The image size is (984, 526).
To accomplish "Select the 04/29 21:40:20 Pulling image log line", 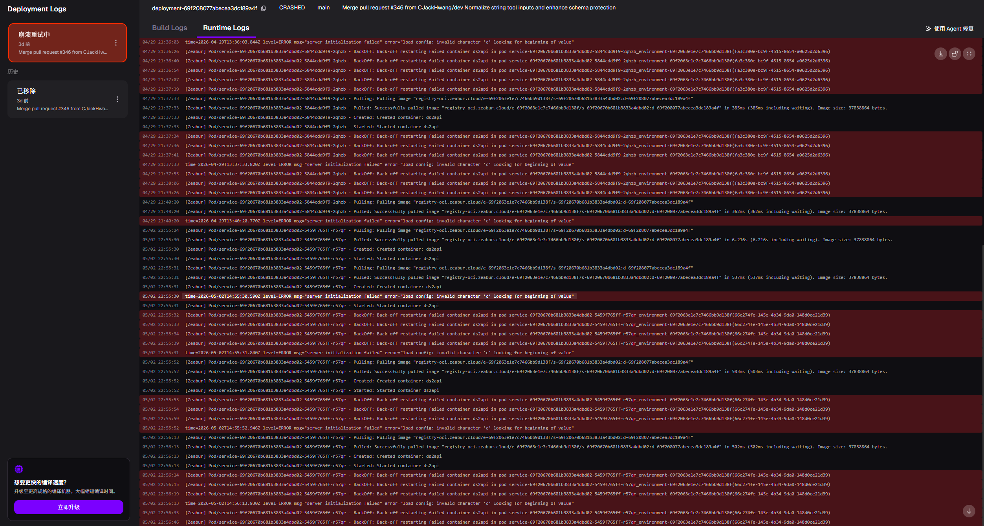I will (x=561, y=202).
